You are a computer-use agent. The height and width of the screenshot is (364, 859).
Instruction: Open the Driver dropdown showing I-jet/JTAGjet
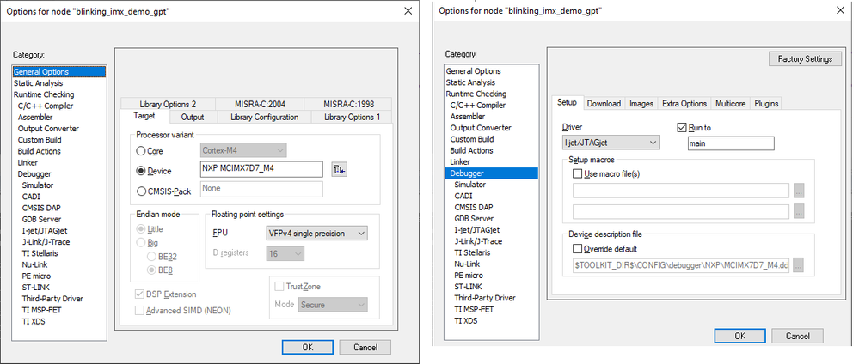pos(610,143)
